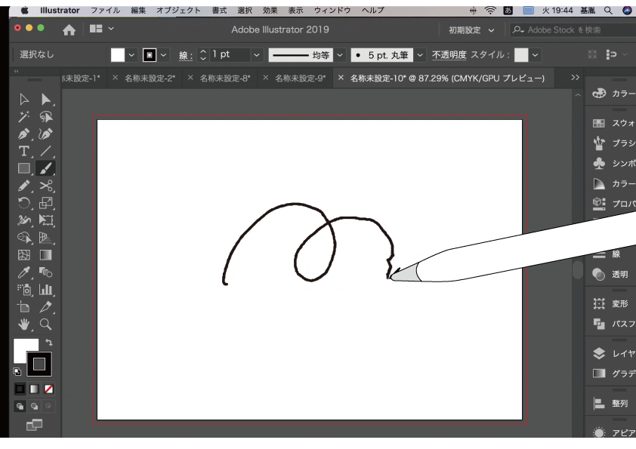Switch to the 名称未設定-8* tab
The height and width of the screenshot is (449, 636).
(x=225, y=78)
